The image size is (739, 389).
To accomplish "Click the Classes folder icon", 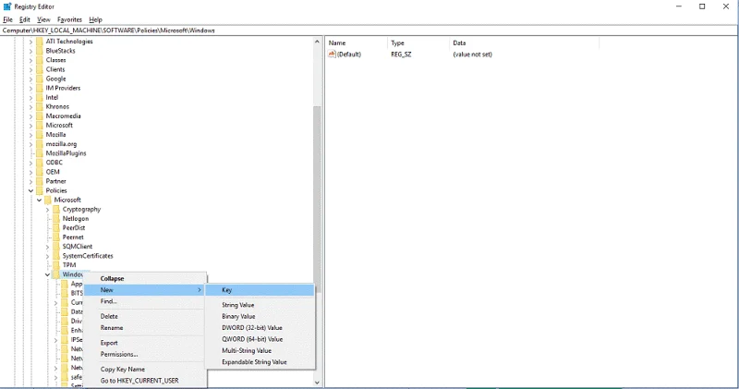I will [x=40, y=60].
